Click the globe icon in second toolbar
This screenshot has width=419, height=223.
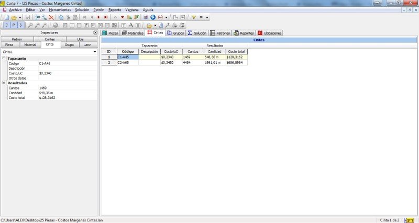56,25
